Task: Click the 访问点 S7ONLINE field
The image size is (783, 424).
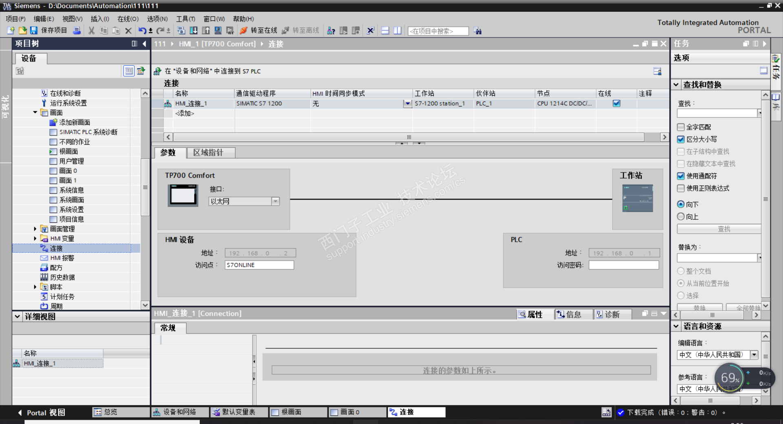Action: 259,265
